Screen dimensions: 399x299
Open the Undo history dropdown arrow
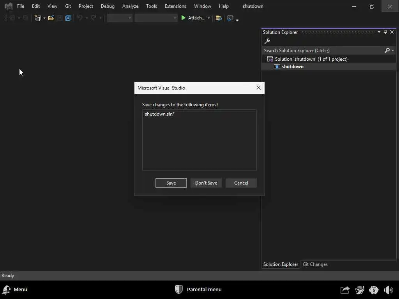pos(87,18)
